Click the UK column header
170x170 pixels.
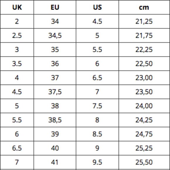(x=17, y=7)
